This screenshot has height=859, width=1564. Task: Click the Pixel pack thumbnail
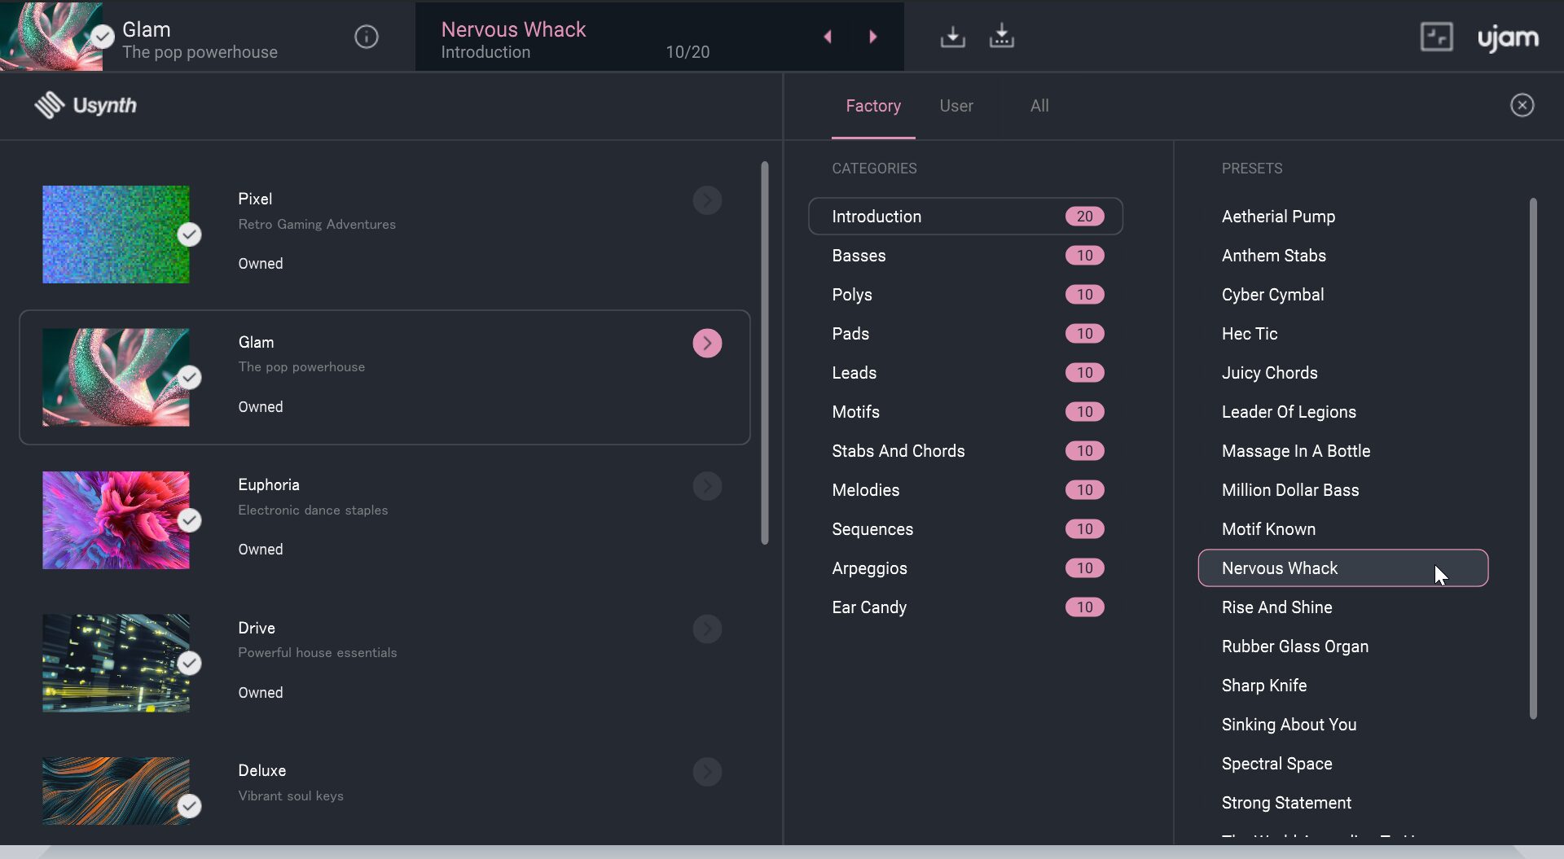[x=116, y=234]
